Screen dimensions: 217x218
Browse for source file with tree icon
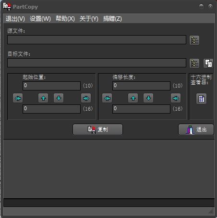point(194,40)
